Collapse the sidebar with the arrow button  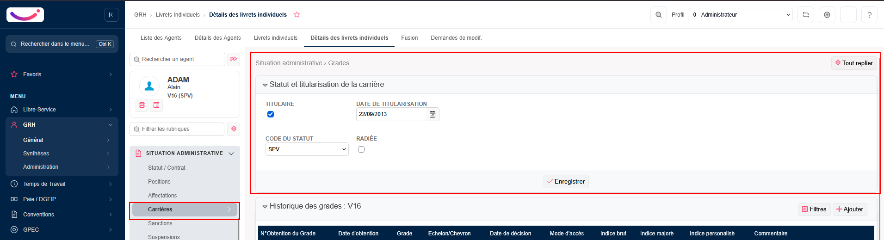(x=111, y=15)
